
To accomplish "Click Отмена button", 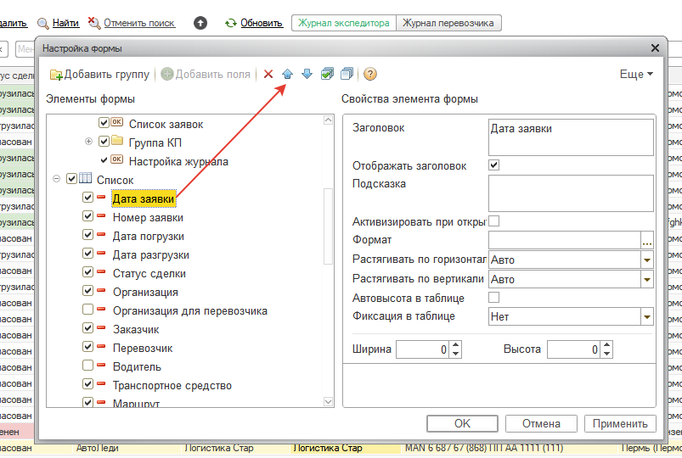I will click(541, 424).
